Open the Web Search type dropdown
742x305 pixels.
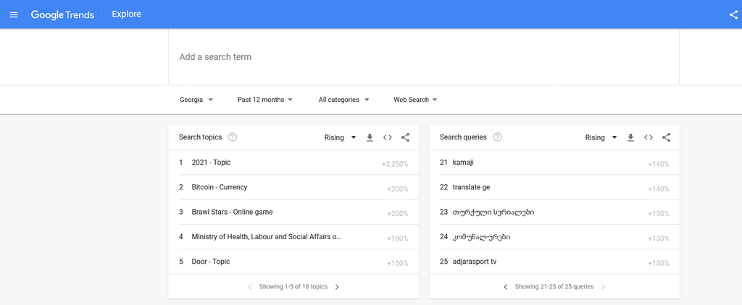(x=415, y=100)
